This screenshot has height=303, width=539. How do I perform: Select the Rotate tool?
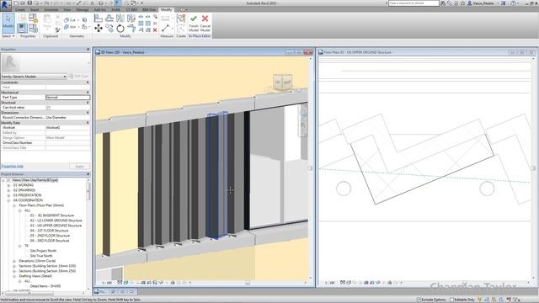tap(120, 29)
